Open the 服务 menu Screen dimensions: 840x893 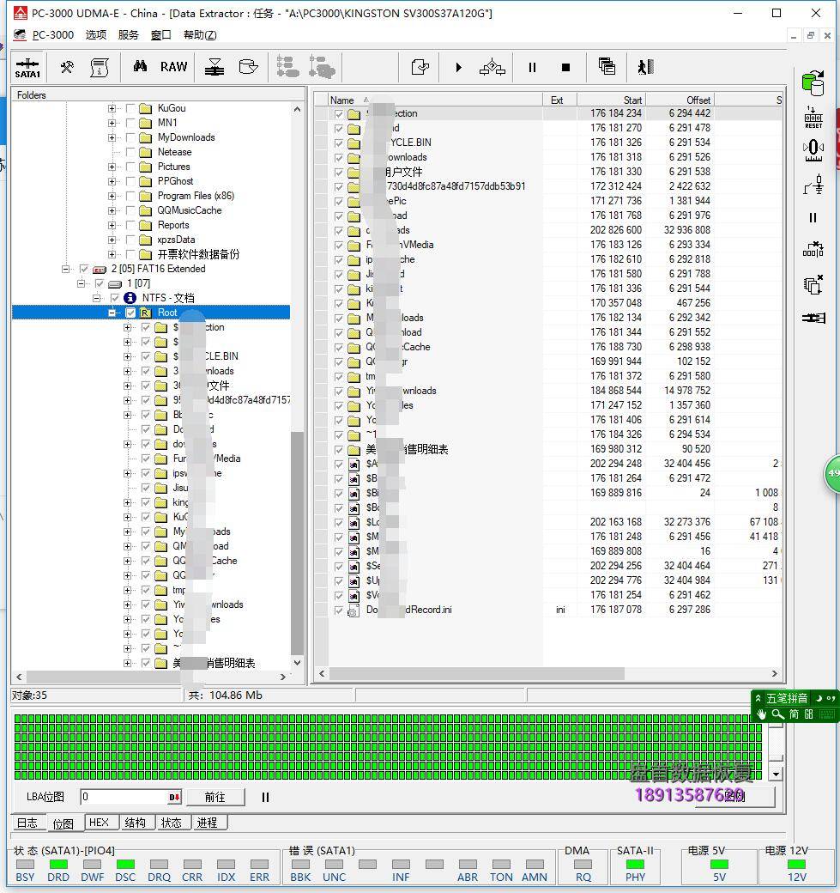click(x=128, y=34)
